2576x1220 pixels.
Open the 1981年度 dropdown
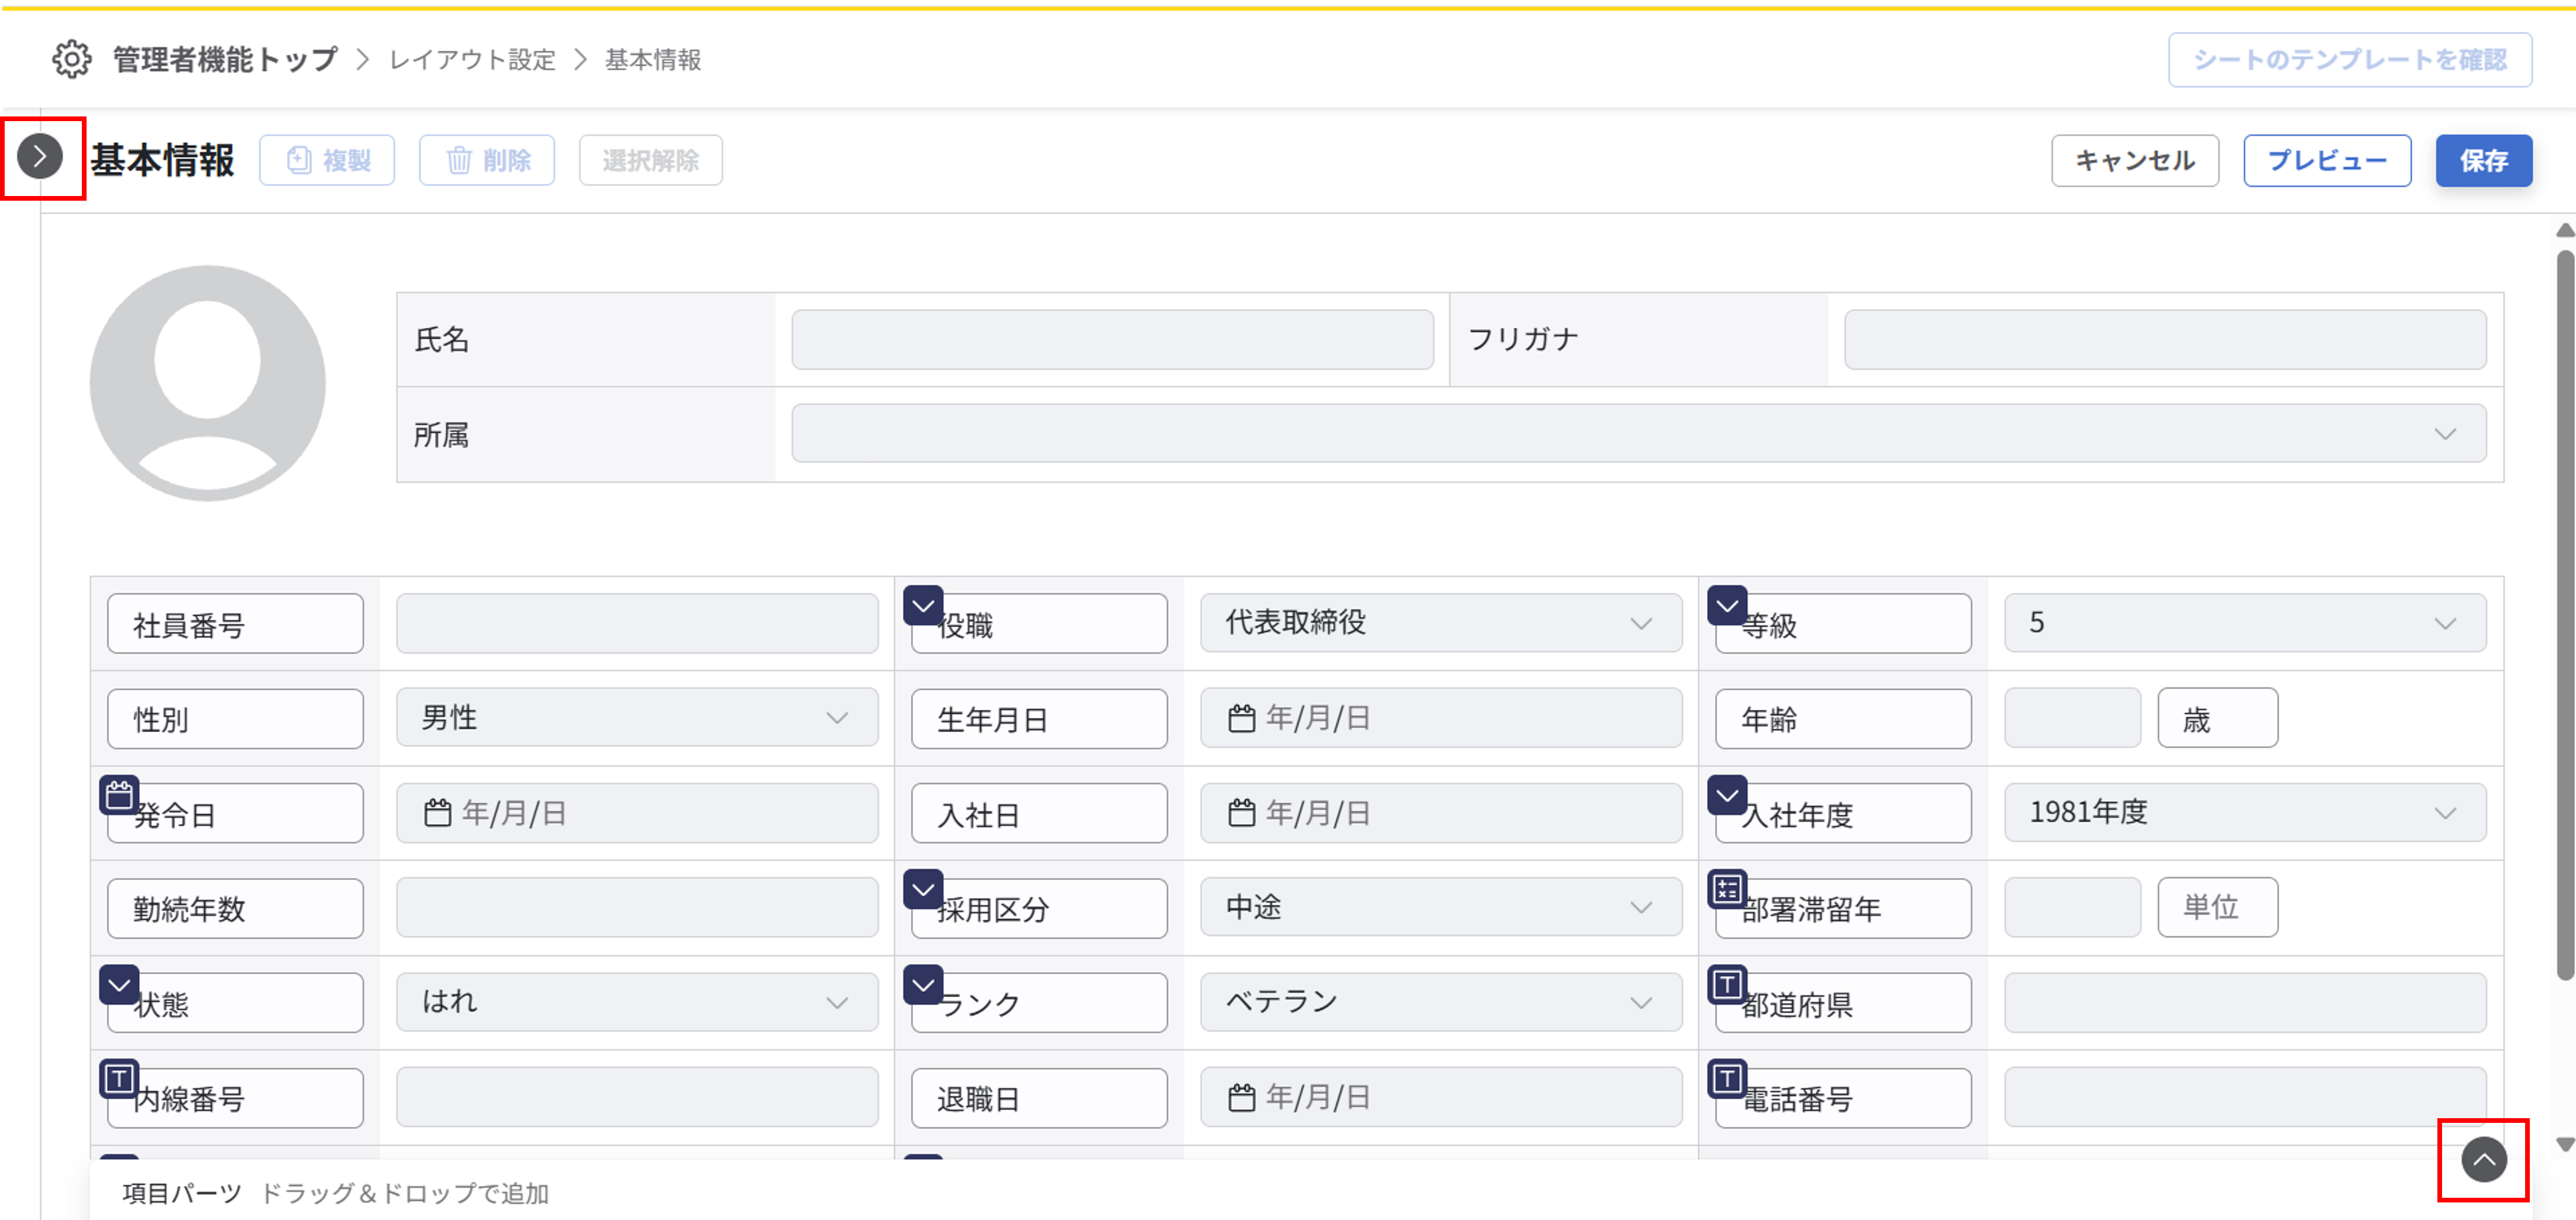(2244, 812)
